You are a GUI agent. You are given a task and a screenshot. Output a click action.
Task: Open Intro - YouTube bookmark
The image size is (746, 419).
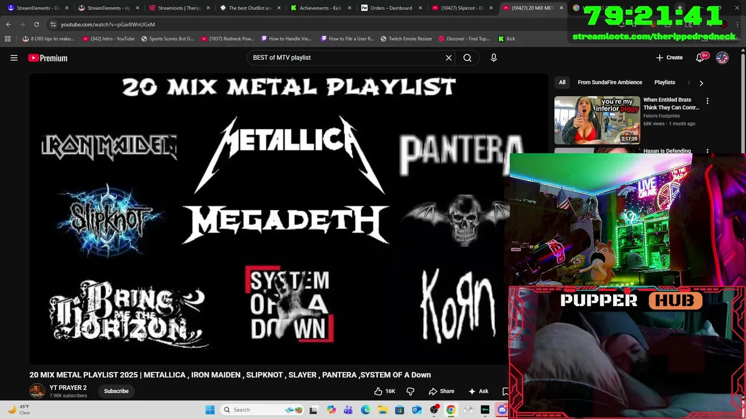click(108, 39)
